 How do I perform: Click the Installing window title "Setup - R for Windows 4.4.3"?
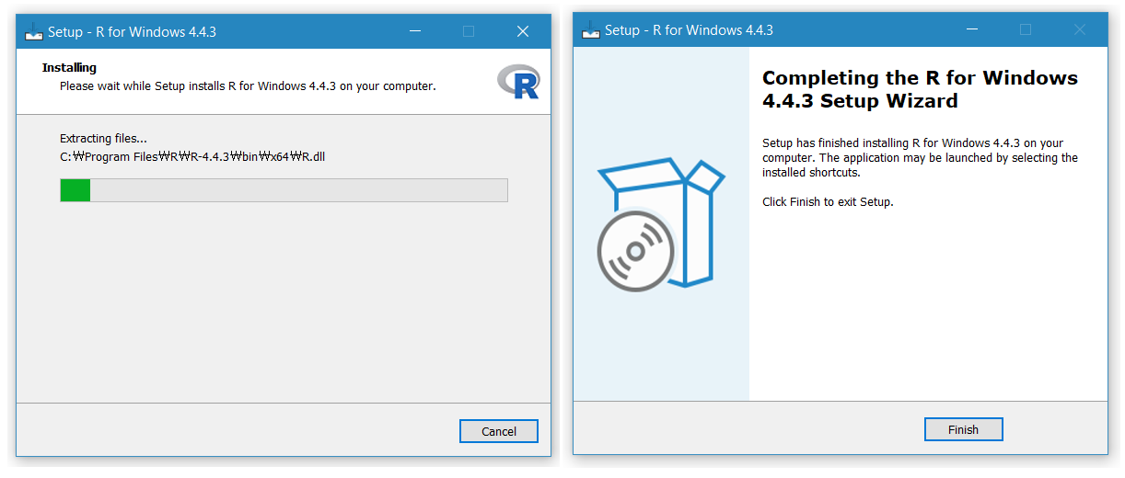[x=132, y=31]
